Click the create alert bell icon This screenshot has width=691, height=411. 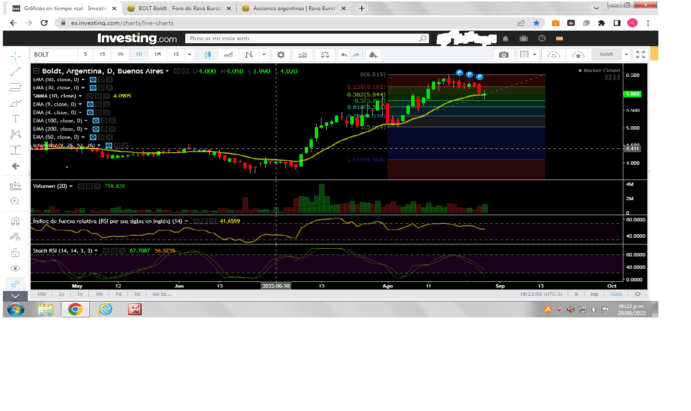point(373,55)
